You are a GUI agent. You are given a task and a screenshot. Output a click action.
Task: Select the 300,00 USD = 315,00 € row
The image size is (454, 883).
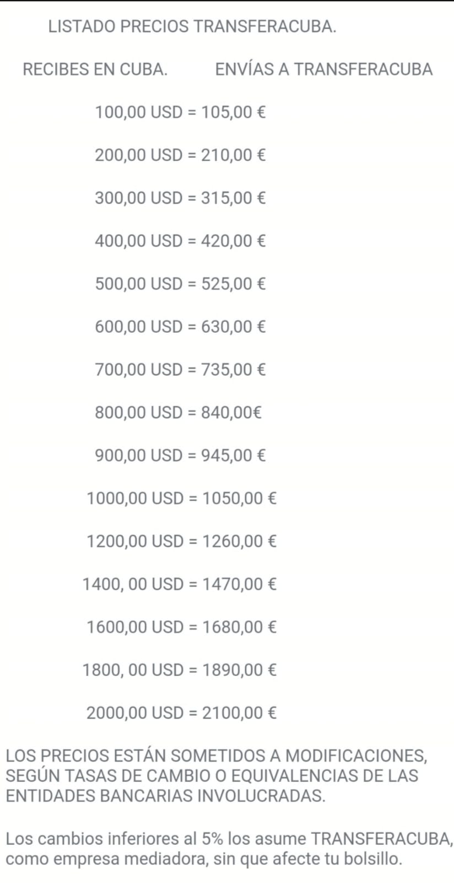click(x=180, y=198)
